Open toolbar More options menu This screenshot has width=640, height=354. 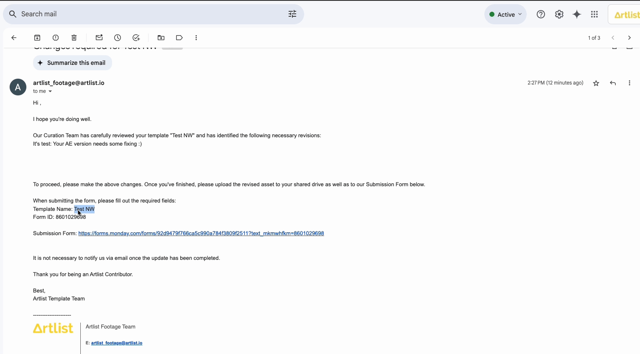(x=196, y=38)
